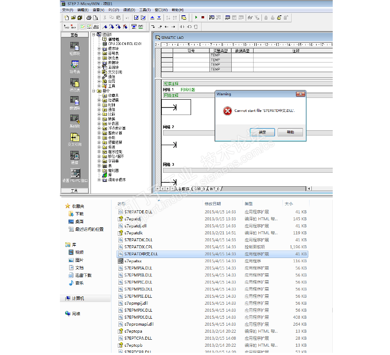Click the red STOP mode icon
Image resolution: width=390 pixels, height=355 pixels.
[203, 17]
